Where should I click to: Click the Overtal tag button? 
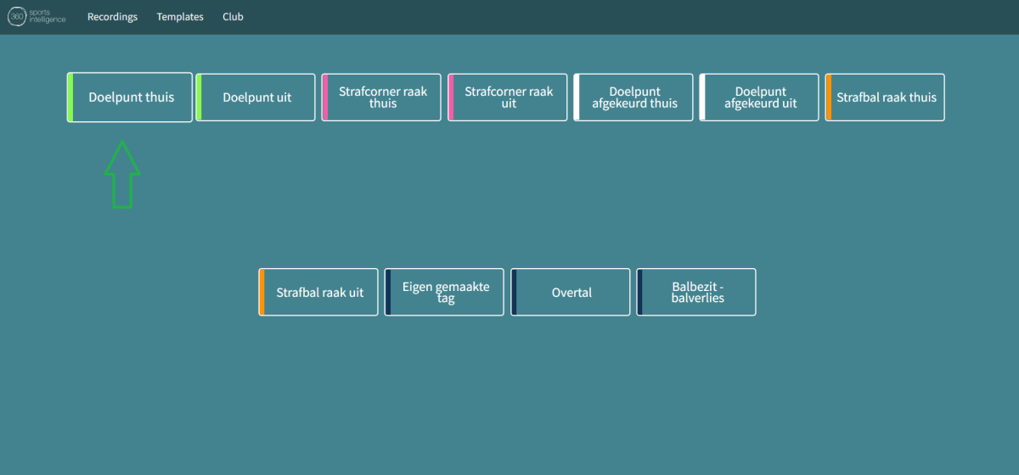click(x=571, y=293)
